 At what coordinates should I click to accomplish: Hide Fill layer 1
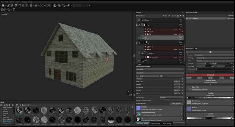click(139, 61)
